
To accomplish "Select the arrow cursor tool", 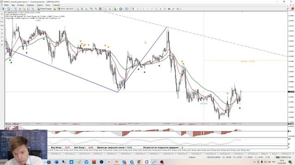I will [x=133, y=9].
